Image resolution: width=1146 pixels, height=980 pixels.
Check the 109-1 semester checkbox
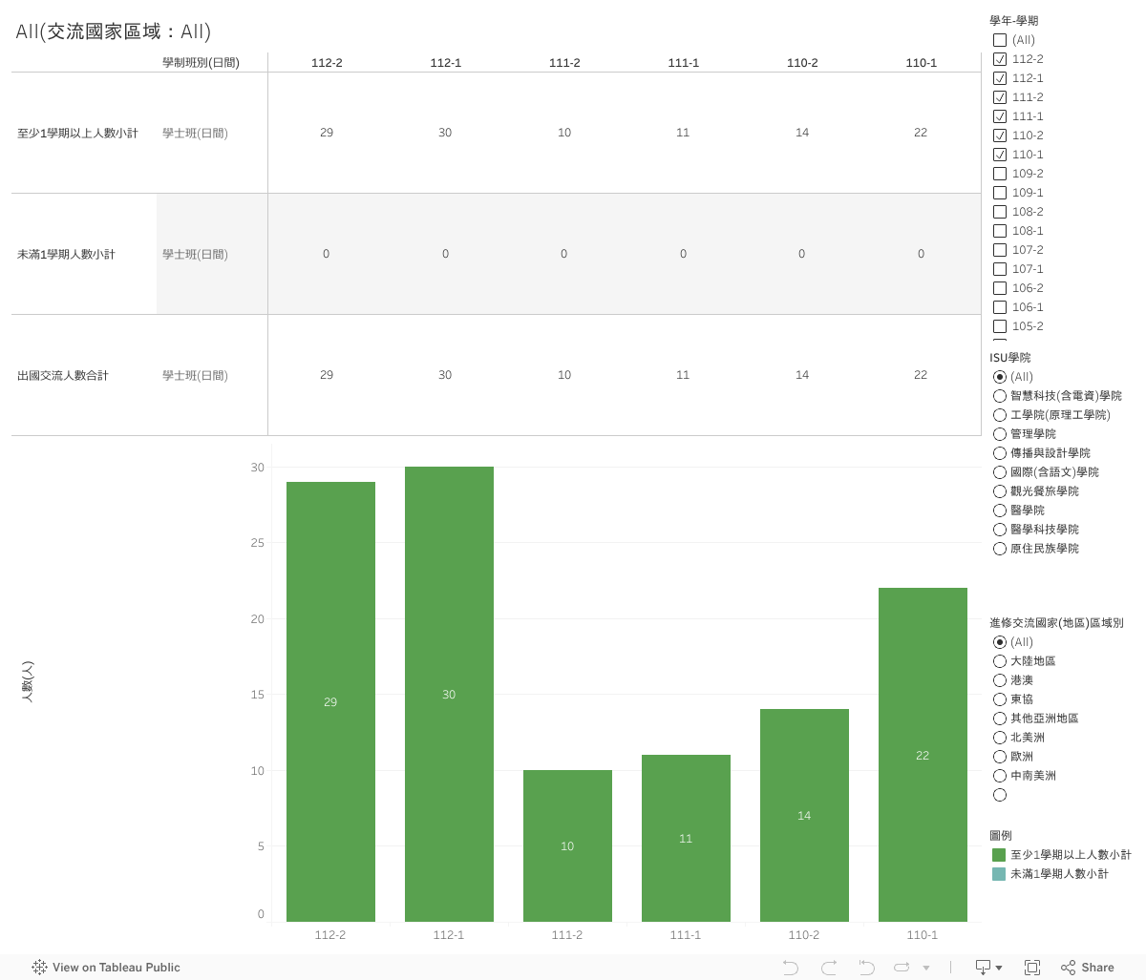click(x=1000, y=193)
